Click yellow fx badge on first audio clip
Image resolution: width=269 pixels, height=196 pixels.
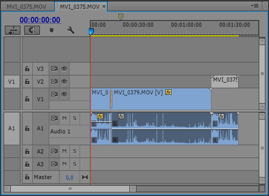(100, 116)
